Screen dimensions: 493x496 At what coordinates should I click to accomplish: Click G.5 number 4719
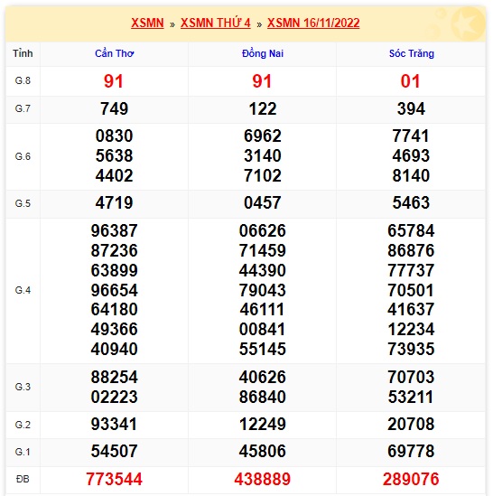[x=114, y=202]
